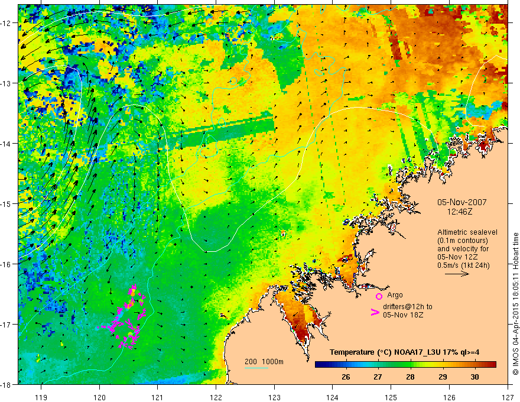Click the IMOS copyright timestamp text
The height and width of the screenshot is (402, 520).
click(516, 304)
